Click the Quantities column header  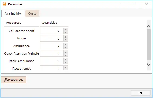[49, 23]
